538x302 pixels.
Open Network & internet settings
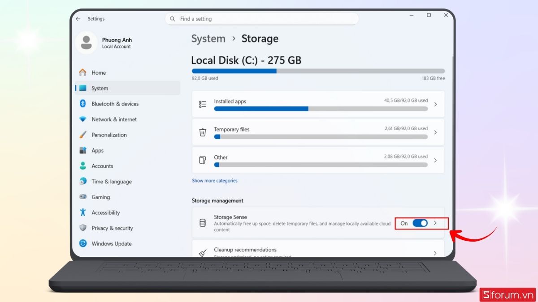[x=127, y=119]
